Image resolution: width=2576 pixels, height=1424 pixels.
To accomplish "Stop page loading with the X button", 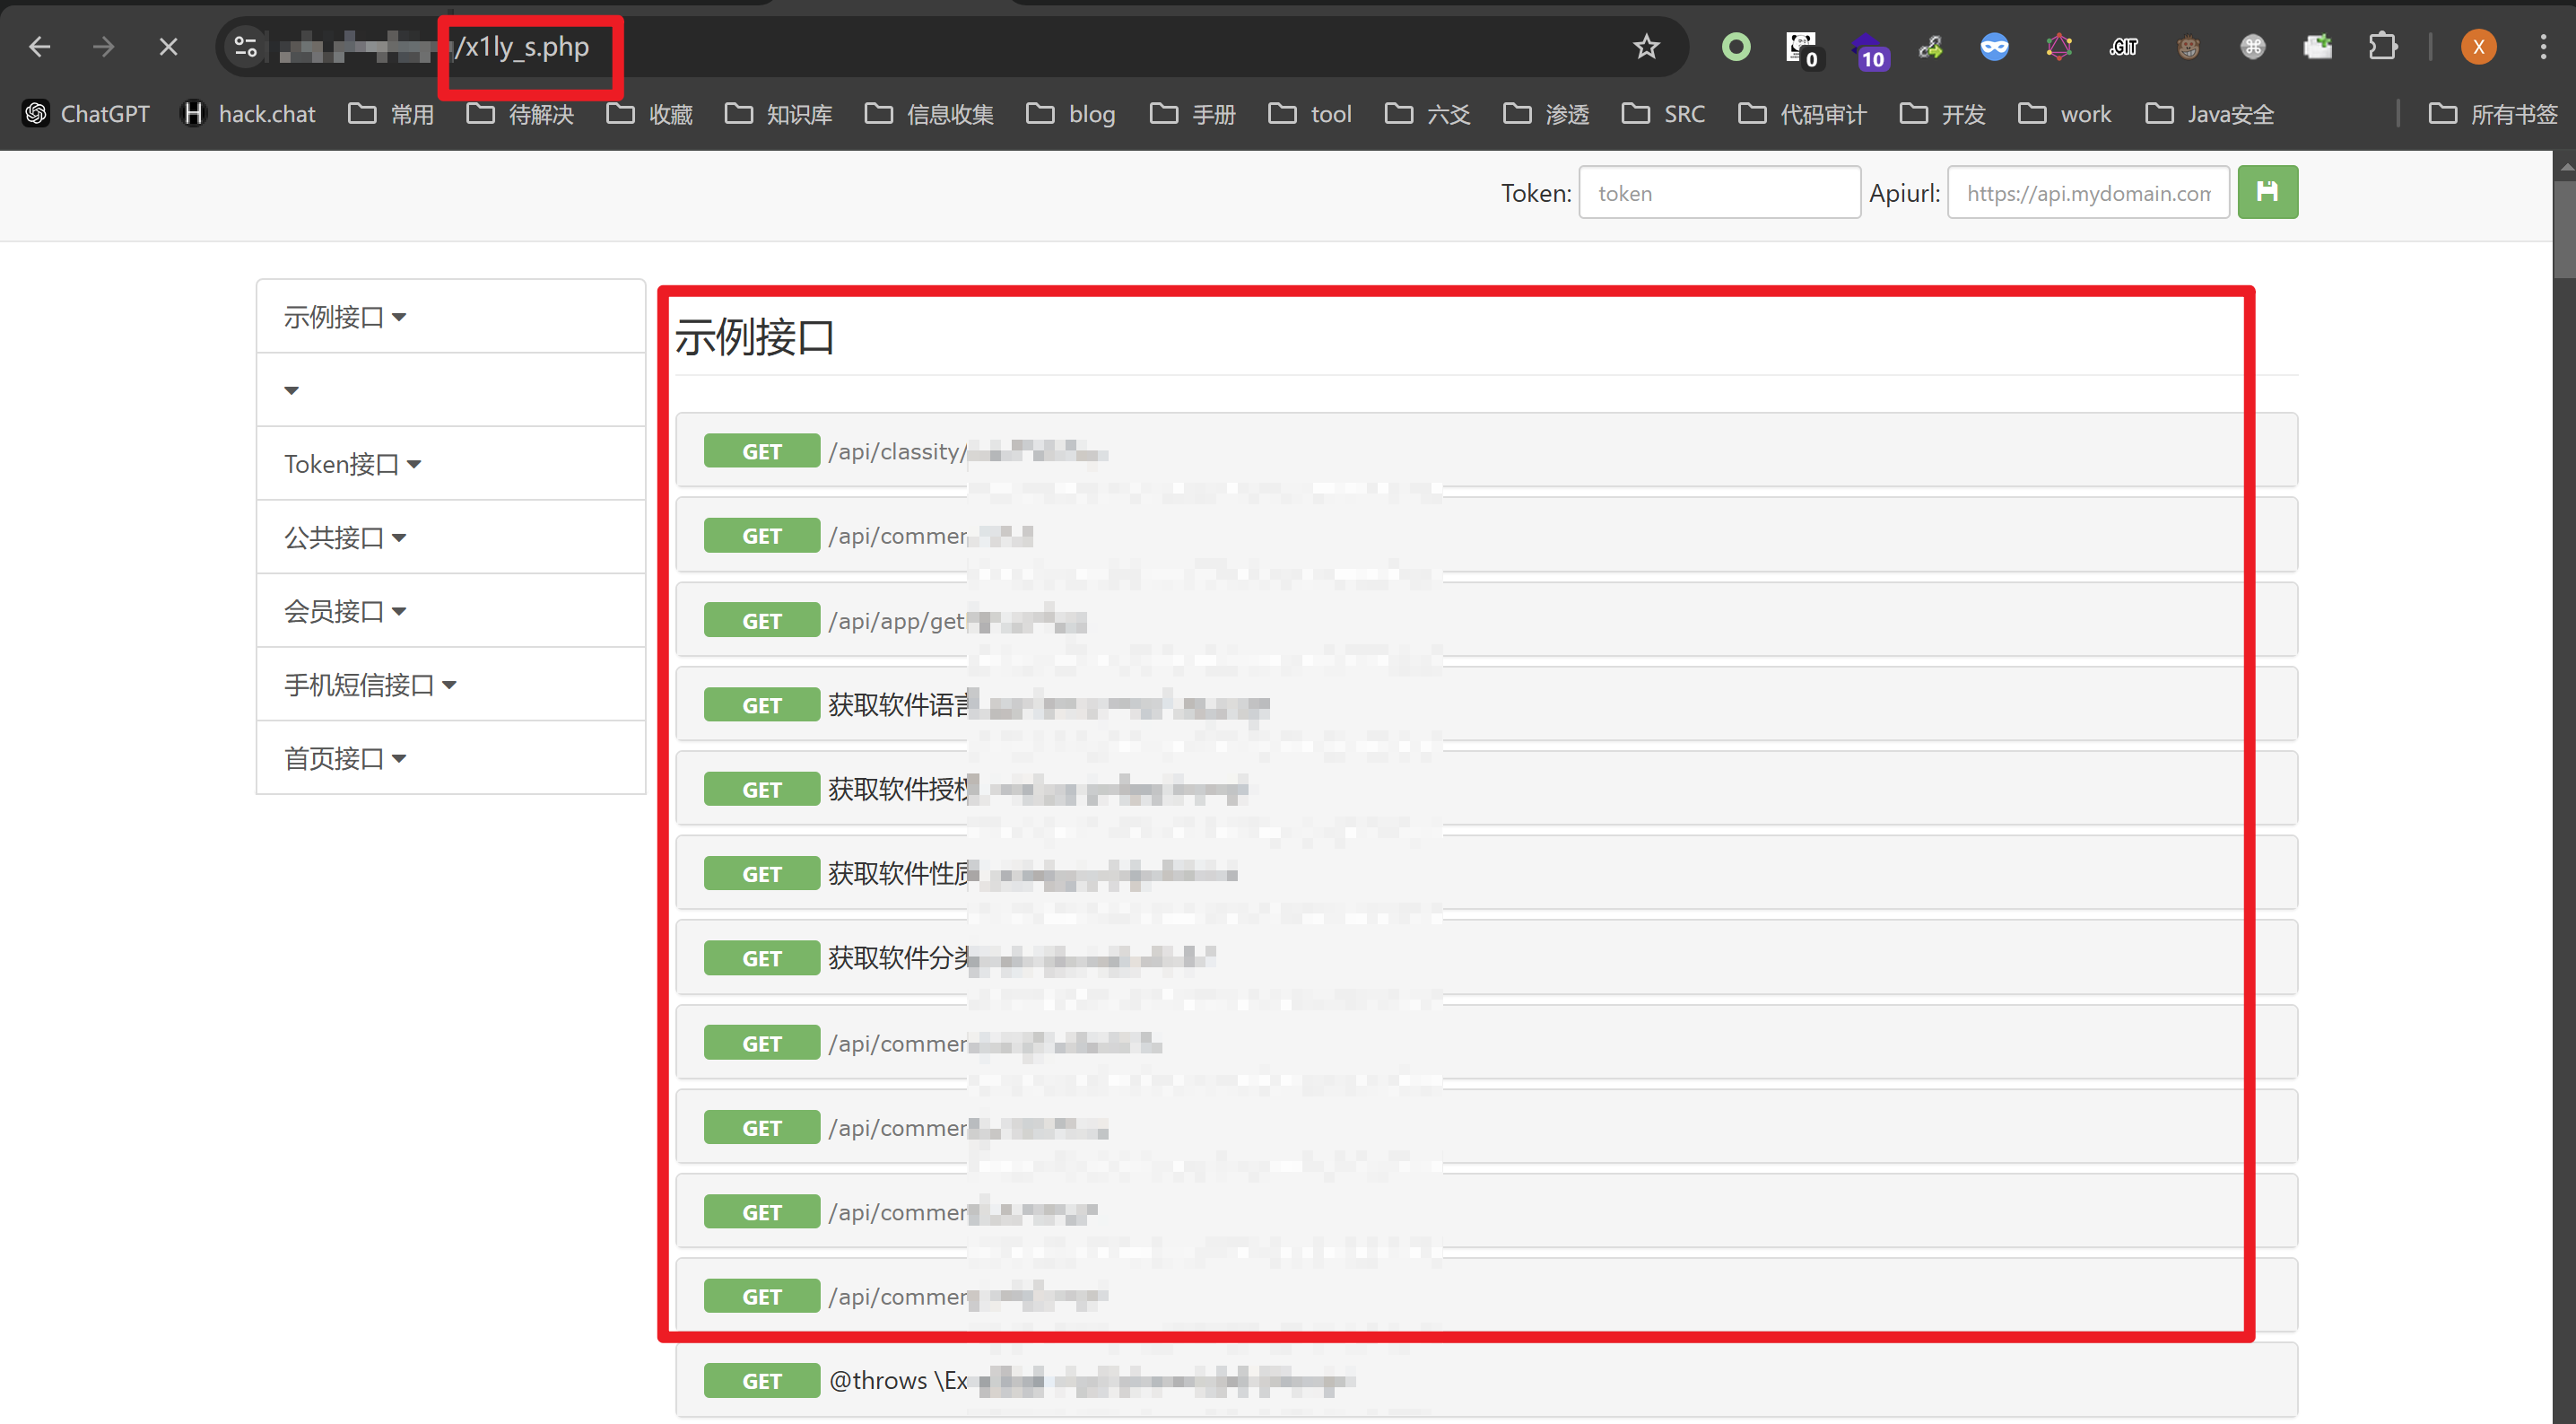I will point(168,47).
